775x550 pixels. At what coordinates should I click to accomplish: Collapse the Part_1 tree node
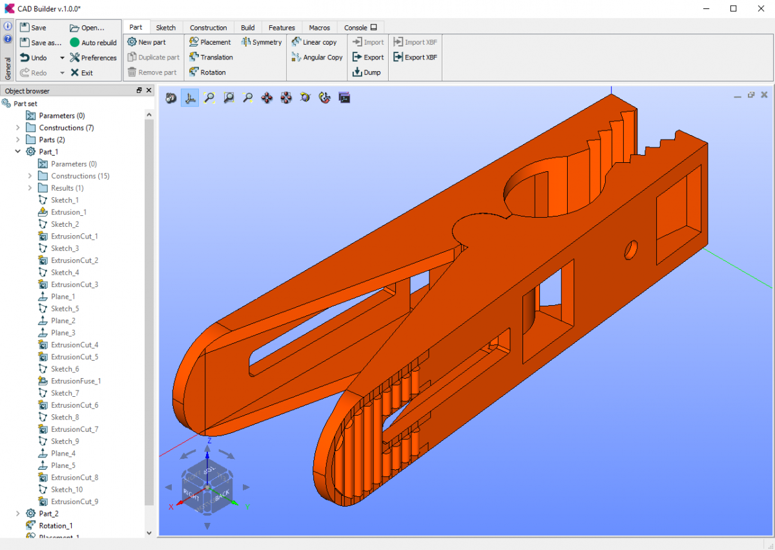pyautogui.click(x=17, y=152)
